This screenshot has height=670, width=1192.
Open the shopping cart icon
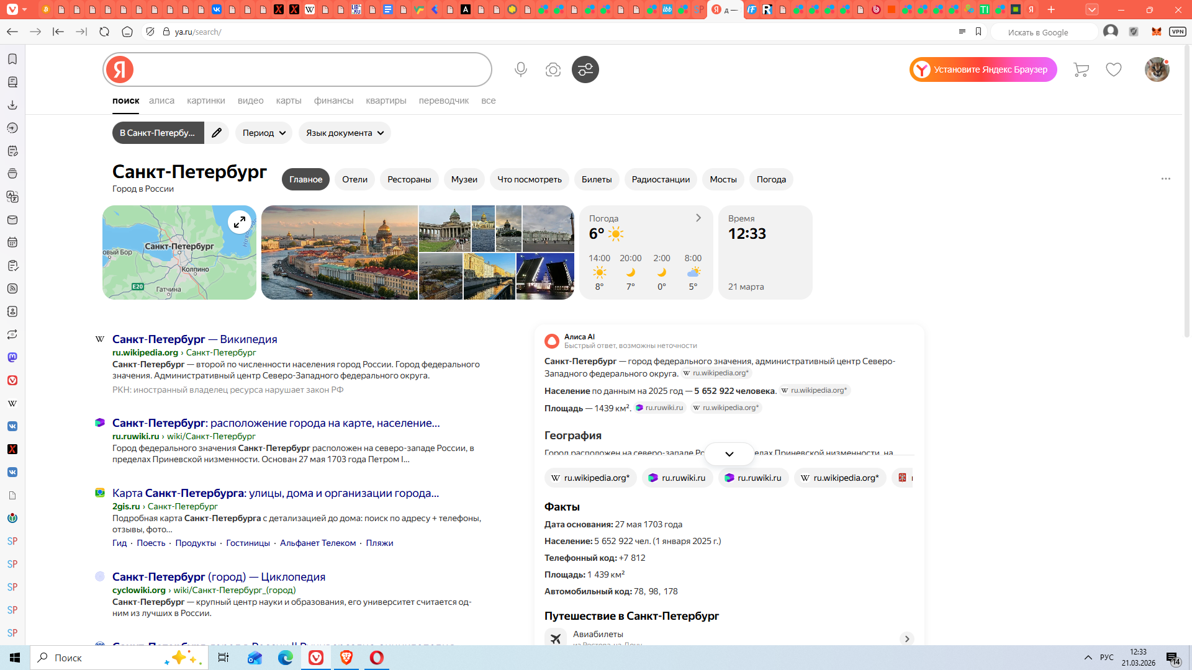coord(1081,69)
